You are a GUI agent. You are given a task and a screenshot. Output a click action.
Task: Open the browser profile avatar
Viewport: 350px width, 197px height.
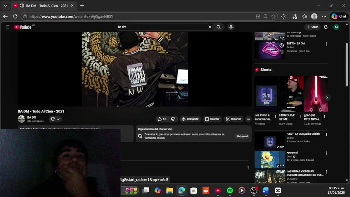tap(314, 16)
